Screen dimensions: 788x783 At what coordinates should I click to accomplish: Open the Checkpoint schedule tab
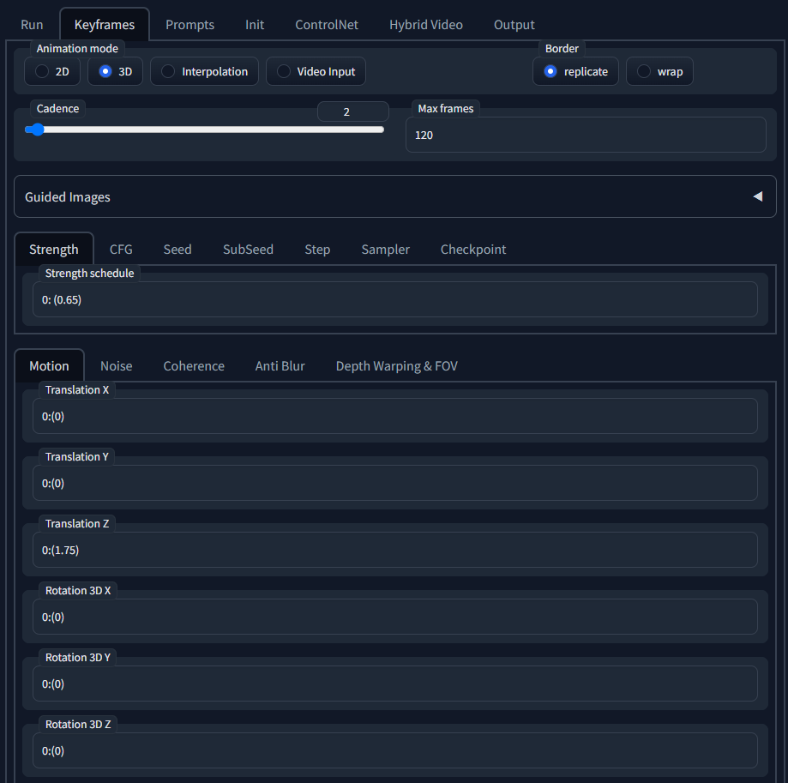473,250
